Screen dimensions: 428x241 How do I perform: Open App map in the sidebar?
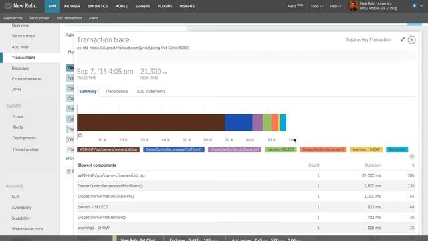pos(20,47)
